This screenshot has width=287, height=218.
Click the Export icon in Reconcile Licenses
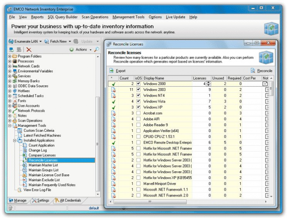(111, 70)
